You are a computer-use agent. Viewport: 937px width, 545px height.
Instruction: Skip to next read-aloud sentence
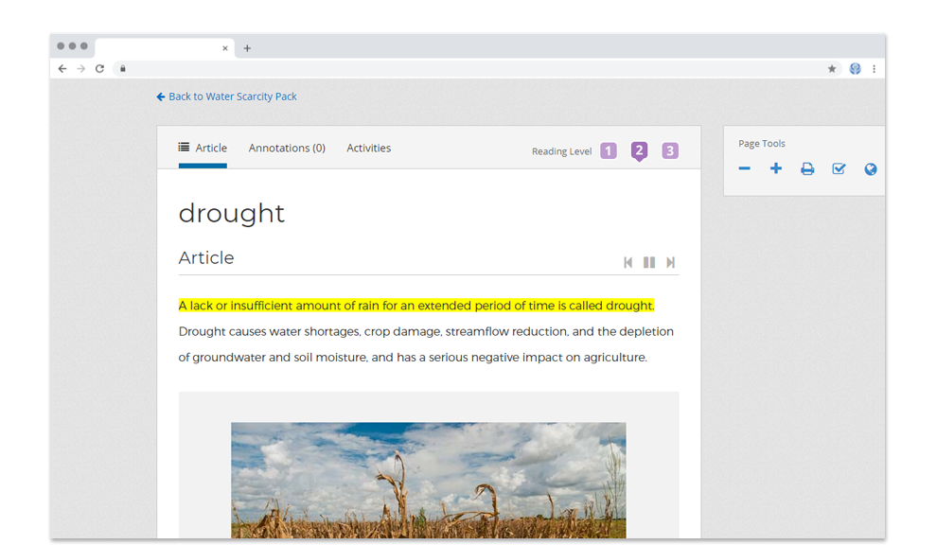671,263
